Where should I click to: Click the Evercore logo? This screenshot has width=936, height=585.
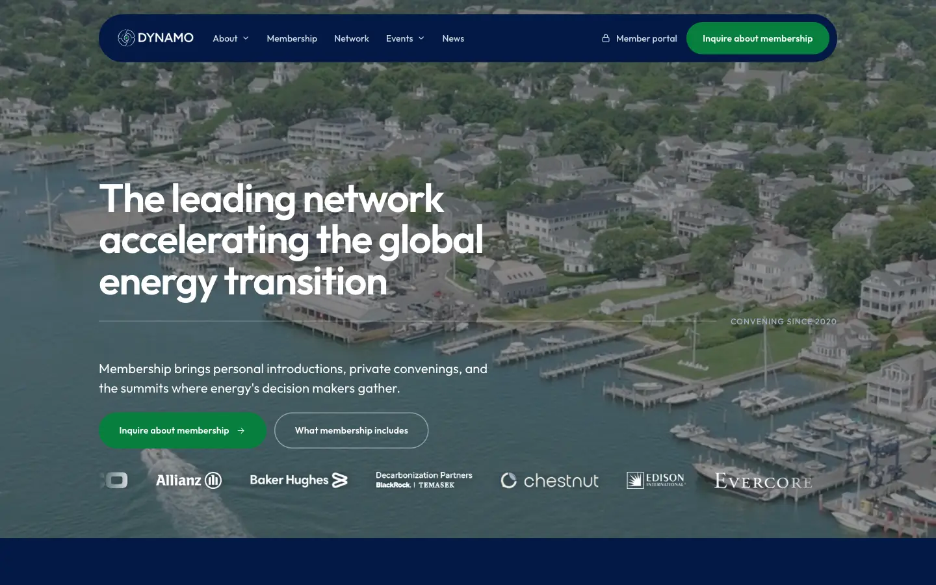pyautogui.click(x=763, y=481)
